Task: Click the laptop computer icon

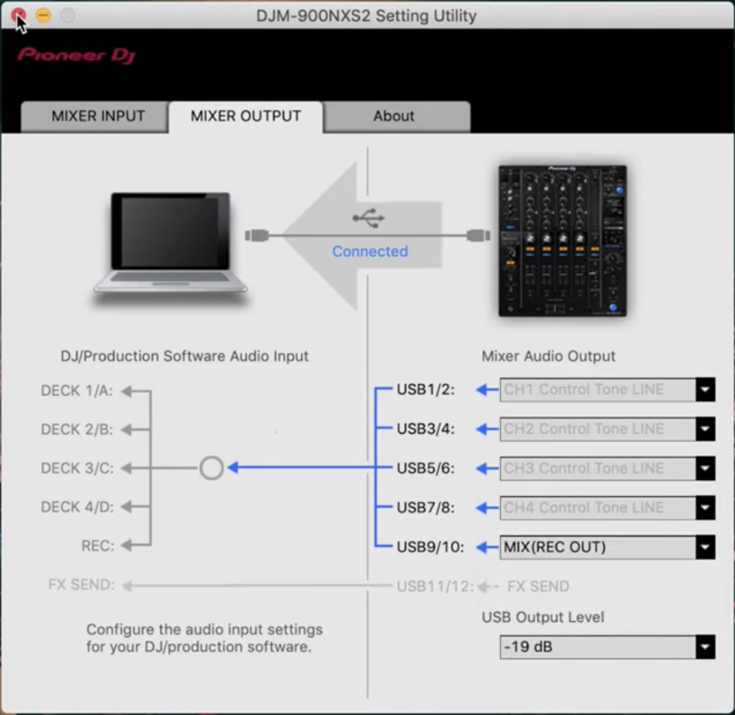Action: click(170, 243)
